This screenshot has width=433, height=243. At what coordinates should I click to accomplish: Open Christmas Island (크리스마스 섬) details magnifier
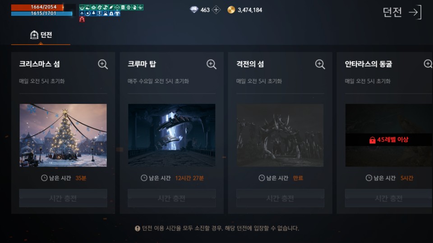click(x=103, y=64)
